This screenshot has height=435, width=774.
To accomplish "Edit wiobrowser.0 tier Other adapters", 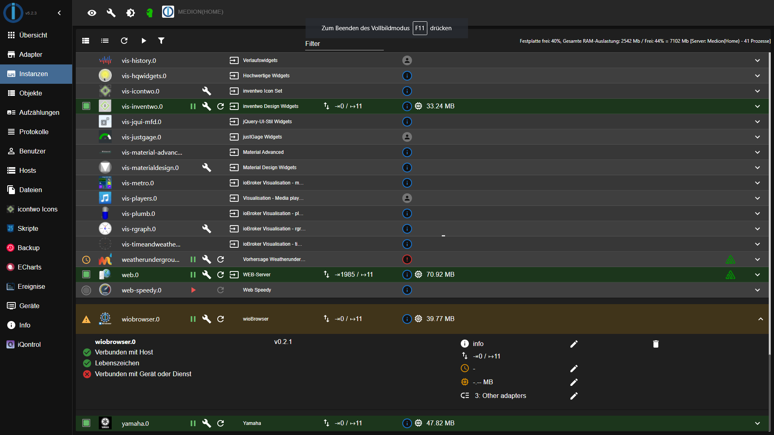I will (x=574, y=396).
